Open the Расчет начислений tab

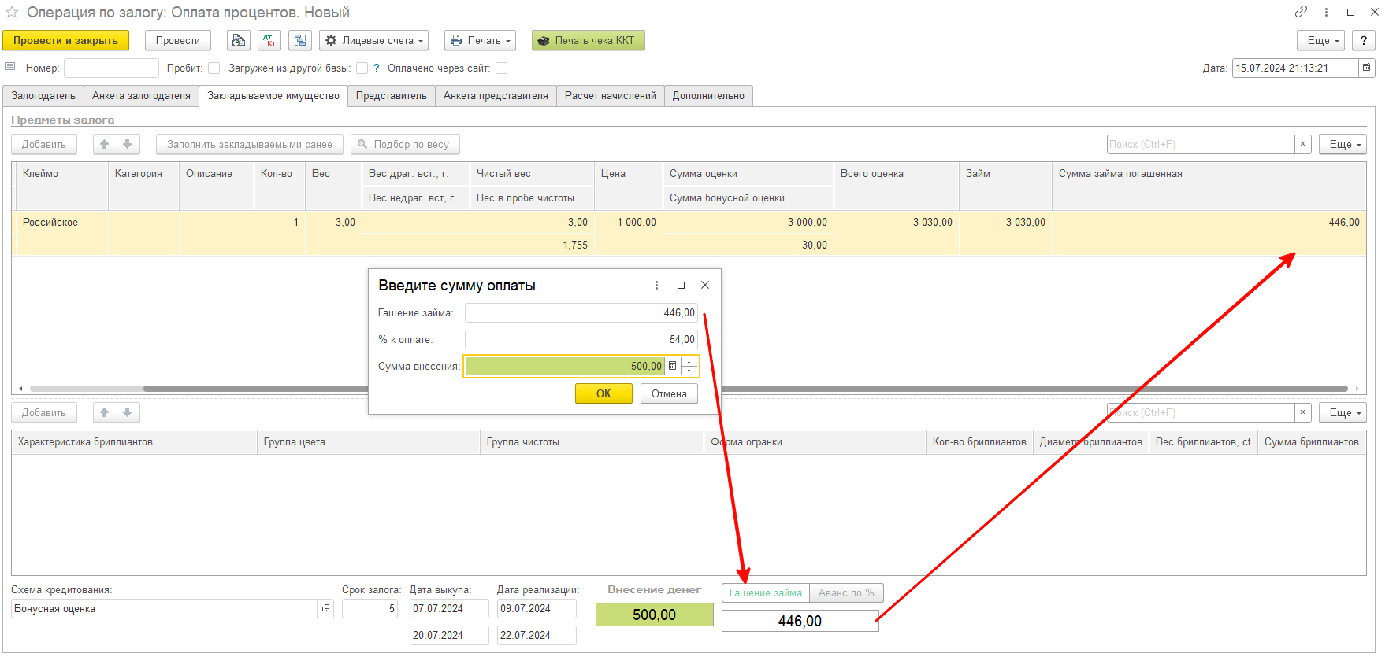(x=611, y=95)
